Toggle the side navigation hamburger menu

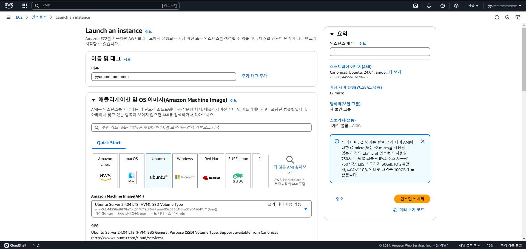pyautogui.click(x=8, y=17)
